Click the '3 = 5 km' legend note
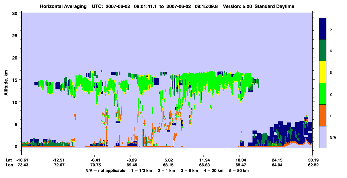The height and width of the screenshot is (178, 347). click(x=189, y=171)
